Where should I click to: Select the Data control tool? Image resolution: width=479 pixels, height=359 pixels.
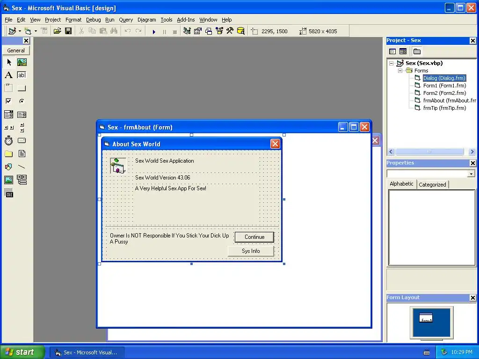(x=22, y=180)
